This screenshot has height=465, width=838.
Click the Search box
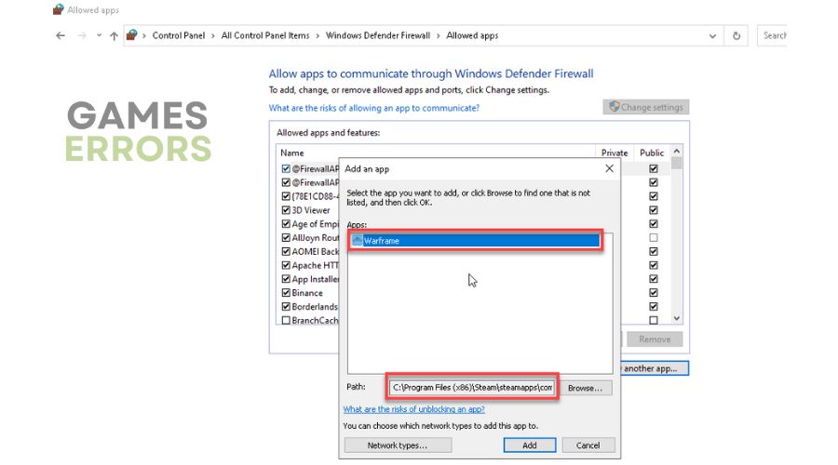coord(772,35)
